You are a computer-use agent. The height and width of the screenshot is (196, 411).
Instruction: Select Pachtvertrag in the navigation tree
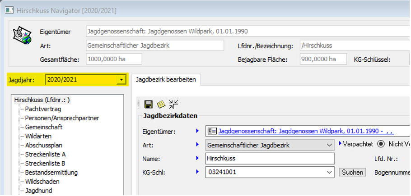[43, 109]
